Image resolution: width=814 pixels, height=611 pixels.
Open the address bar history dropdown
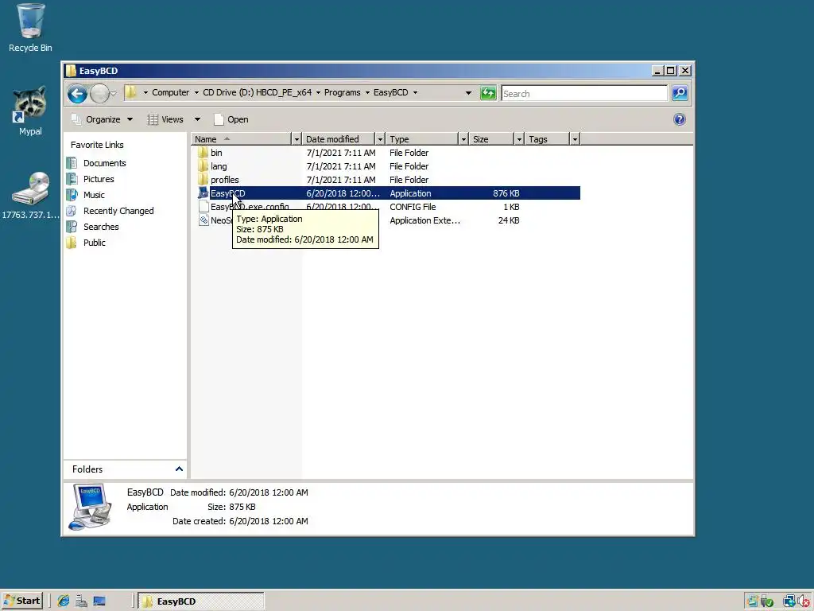468,93
